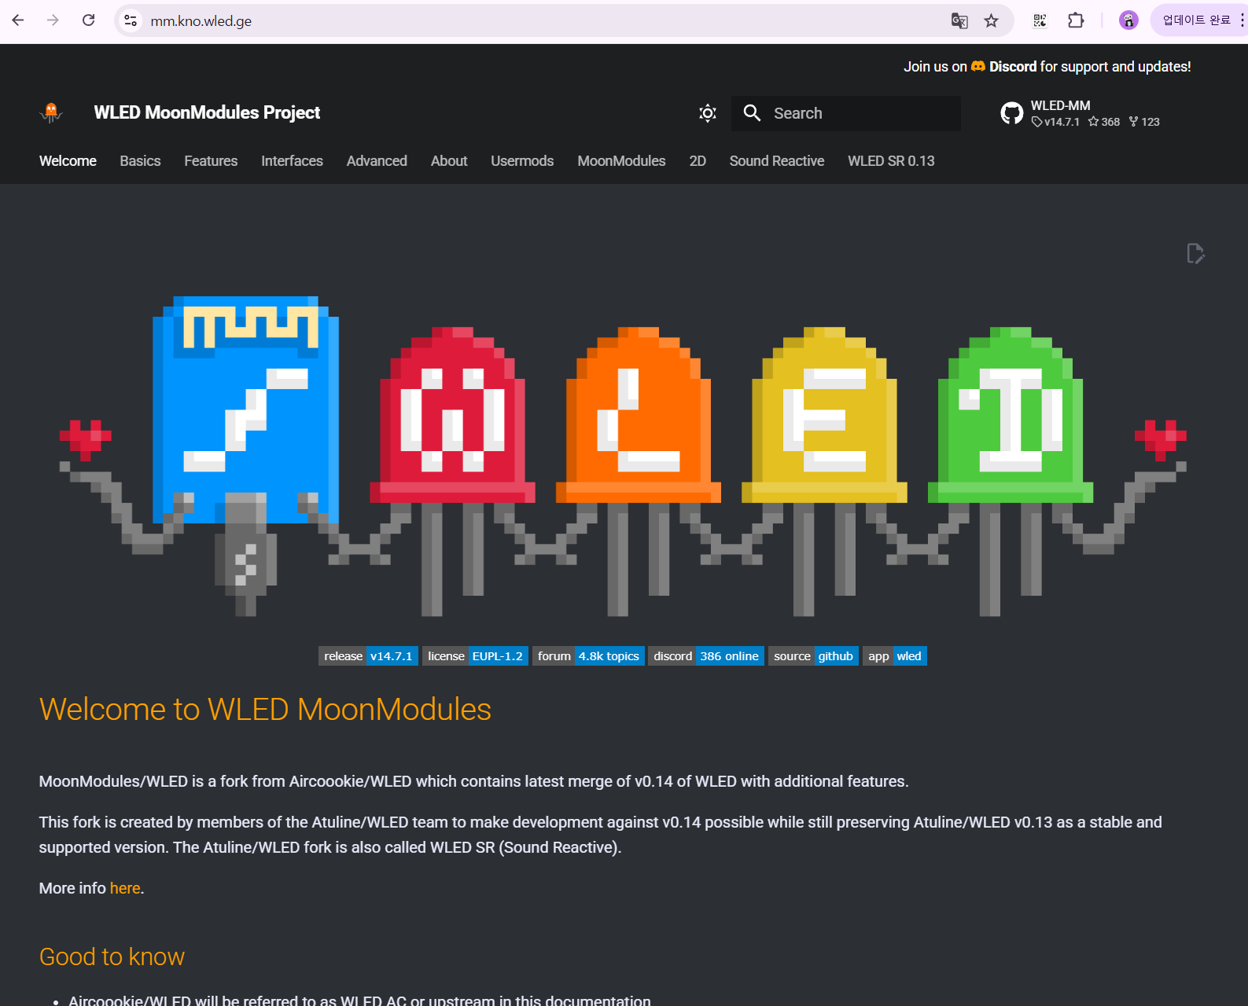Open the browser extensions puzzle icon
1248x1006 pixels.
[1075, 20]
